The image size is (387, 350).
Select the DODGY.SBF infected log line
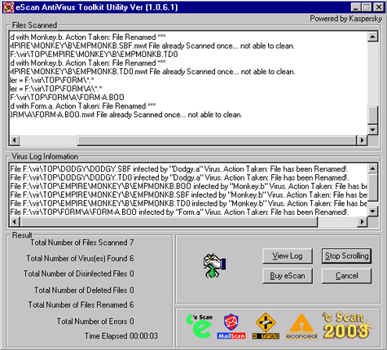tap(179, 169)
